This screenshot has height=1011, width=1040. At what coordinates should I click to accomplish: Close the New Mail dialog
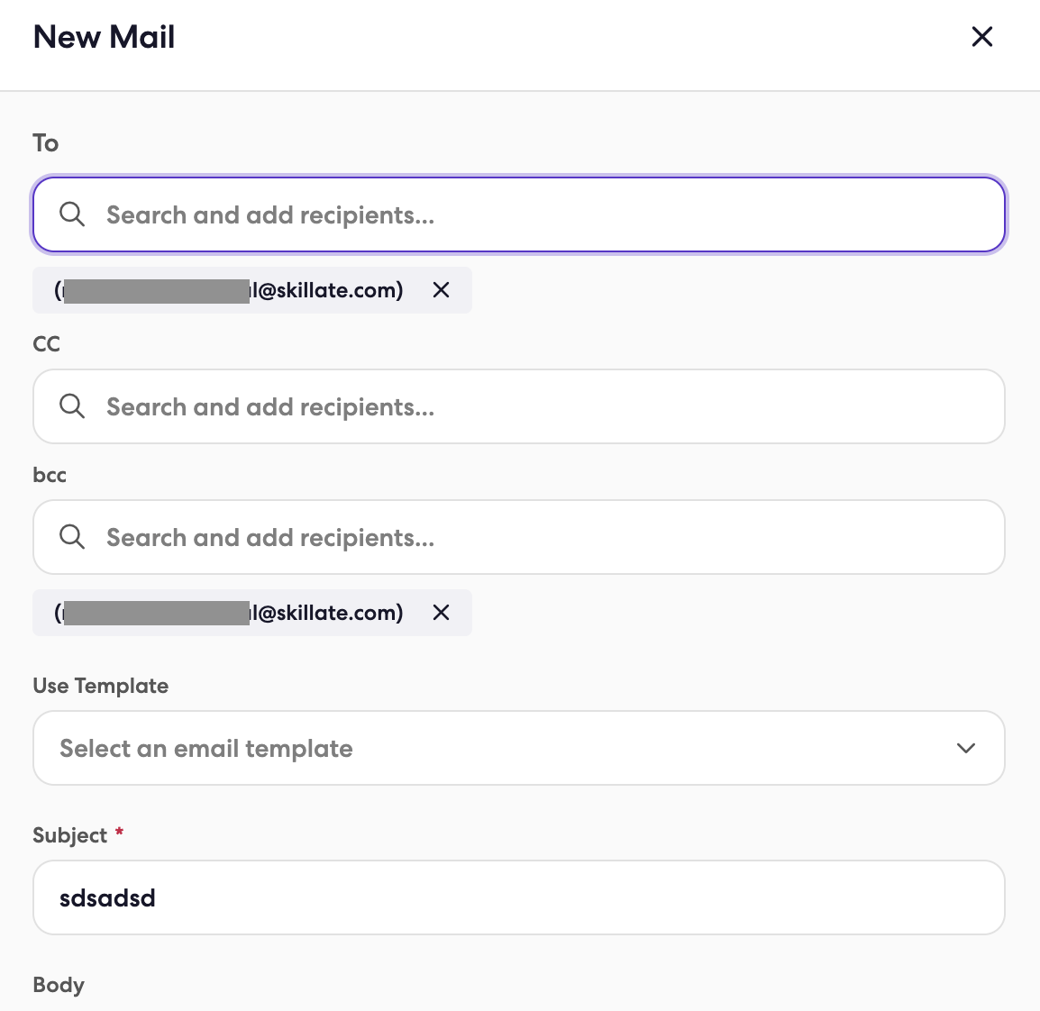click(x=981, y=36)
